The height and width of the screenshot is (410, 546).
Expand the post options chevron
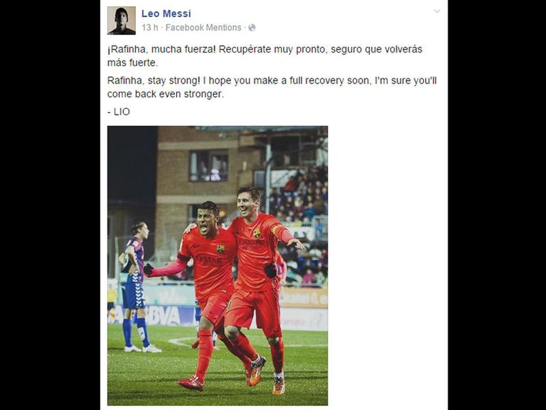tap(437, 11)
